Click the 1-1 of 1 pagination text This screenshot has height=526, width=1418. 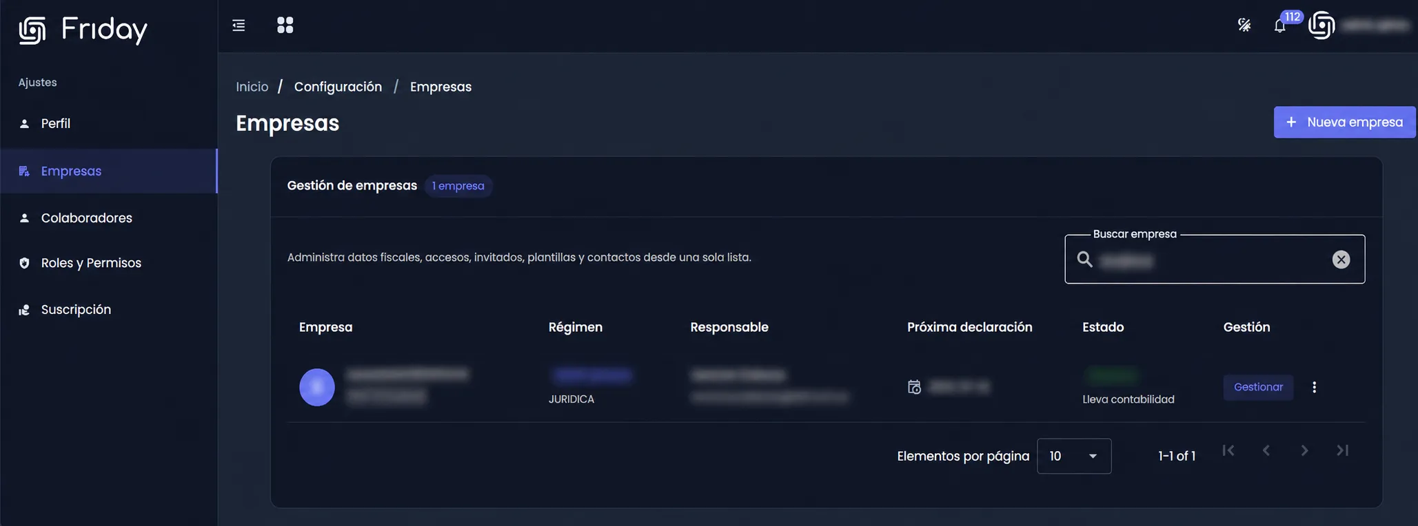1177,456
